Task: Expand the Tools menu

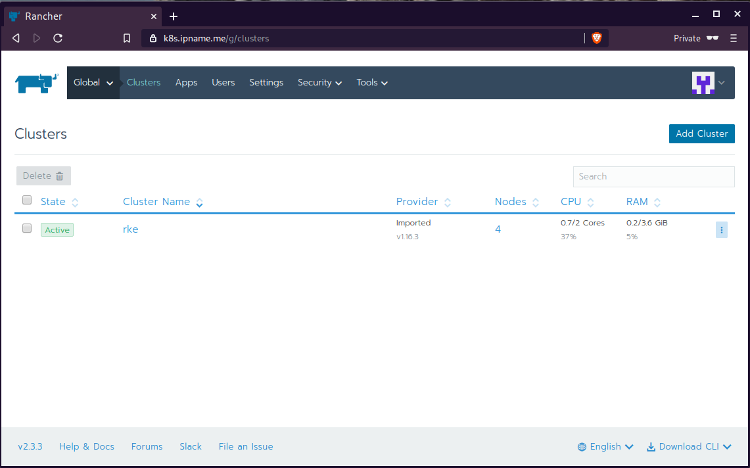Action: (x=371, y=83)
